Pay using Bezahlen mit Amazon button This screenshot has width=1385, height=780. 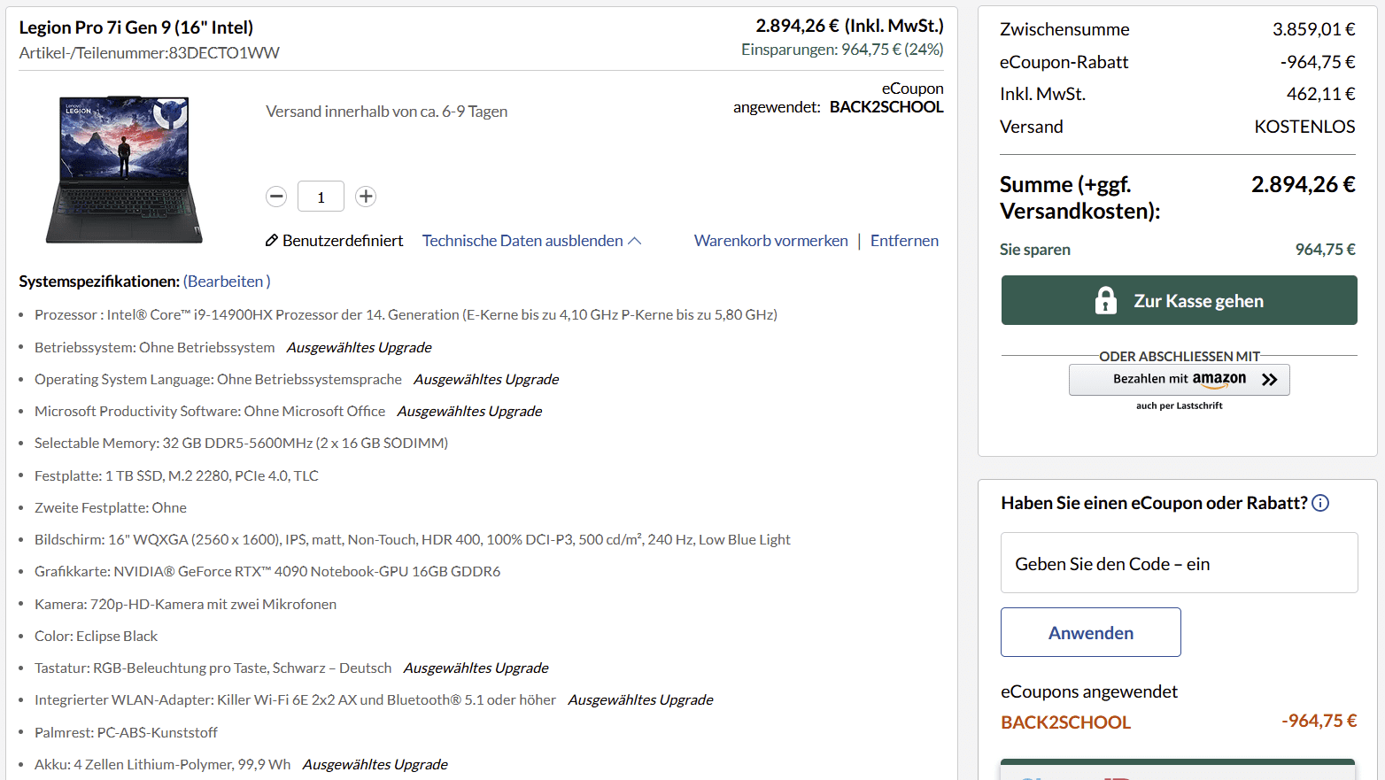point(1179,379)
